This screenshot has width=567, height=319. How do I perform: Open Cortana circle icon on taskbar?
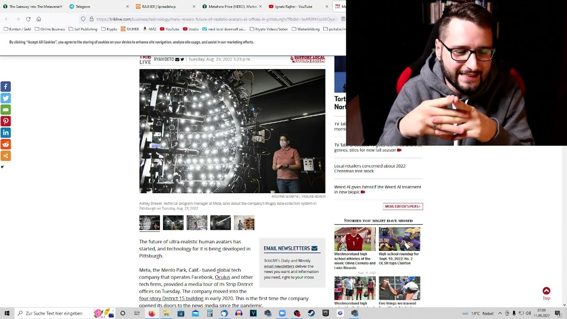(123, 313)
